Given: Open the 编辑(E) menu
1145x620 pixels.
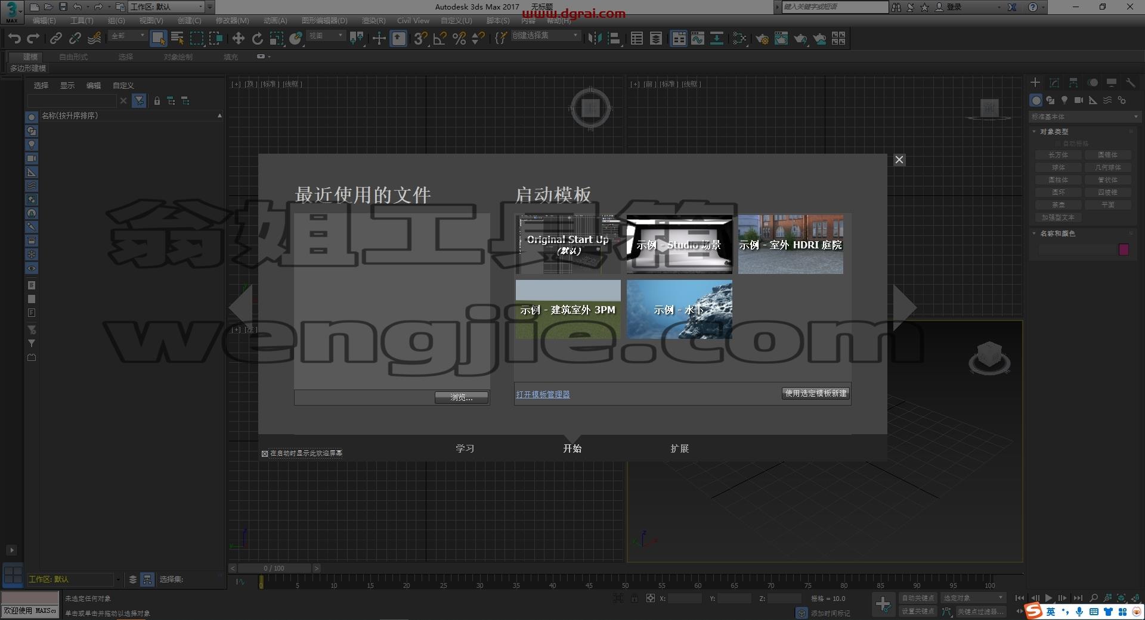Looking at the screenshot, I should 44,21.
